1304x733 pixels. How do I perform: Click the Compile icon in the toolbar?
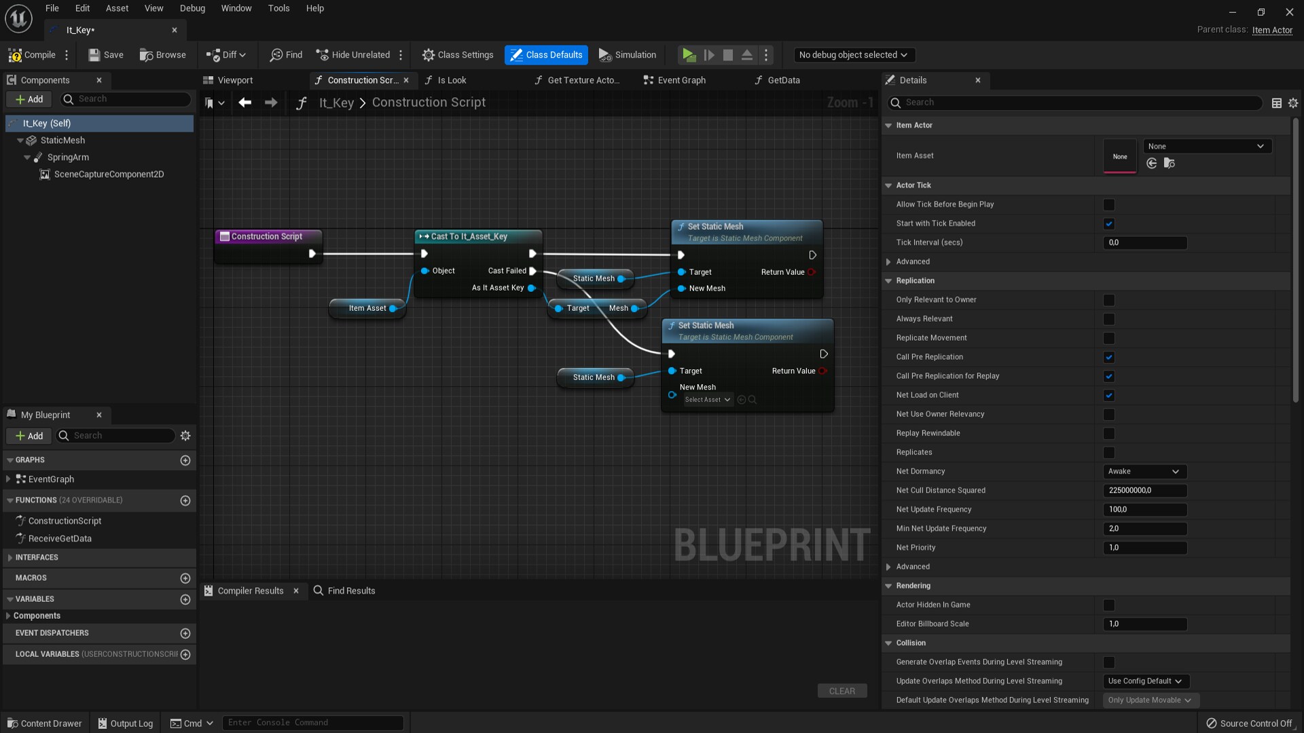pyautogui.click(x=30, y=55)
